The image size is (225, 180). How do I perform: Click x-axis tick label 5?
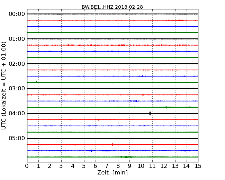(84, 166)
